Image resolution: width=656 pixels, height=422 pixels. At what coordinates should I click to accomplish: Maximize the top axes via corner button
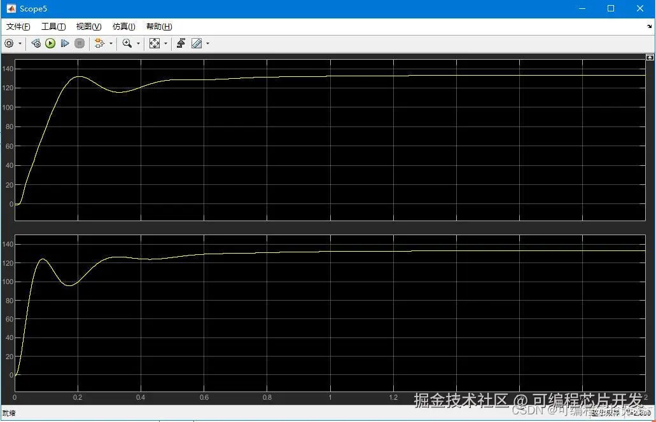650,57
